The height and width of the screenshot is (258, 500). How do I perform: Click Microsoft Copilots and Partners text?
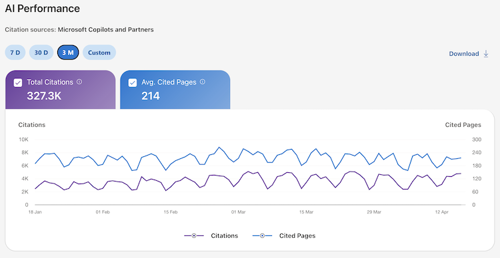click(x=105, y=29)
